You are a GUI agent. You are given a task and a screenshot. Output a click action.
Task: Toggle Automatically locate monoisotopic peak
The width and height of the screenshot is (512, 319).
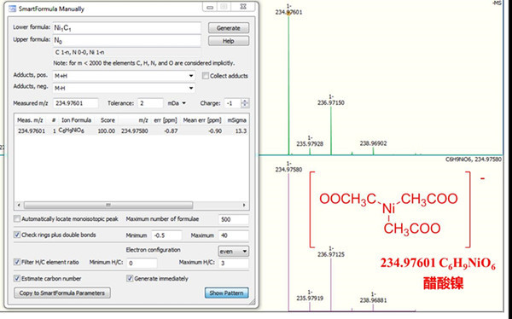coord(17,218)
